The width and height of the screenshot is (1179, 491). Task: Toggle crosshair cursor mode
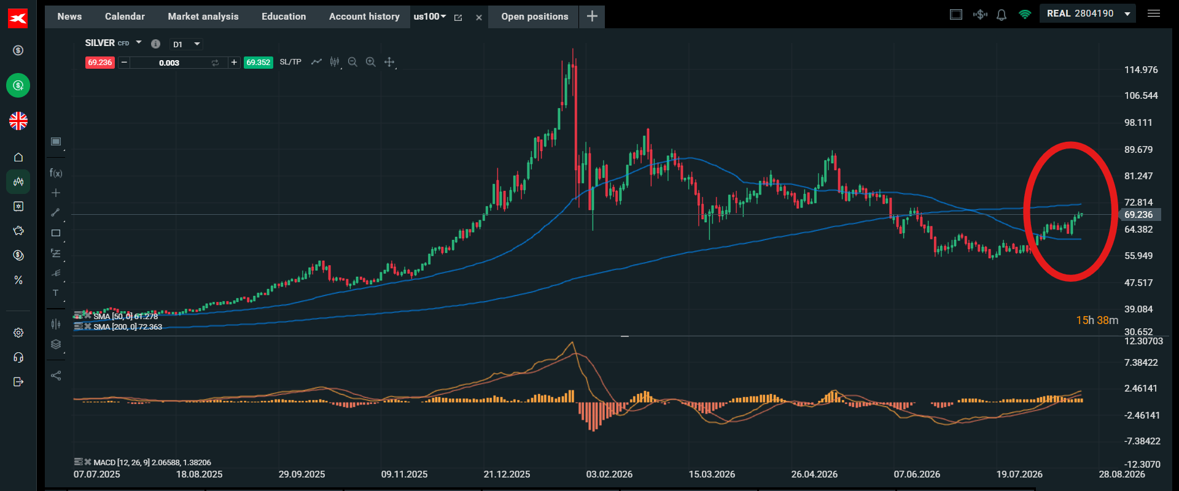click(56, 193)
